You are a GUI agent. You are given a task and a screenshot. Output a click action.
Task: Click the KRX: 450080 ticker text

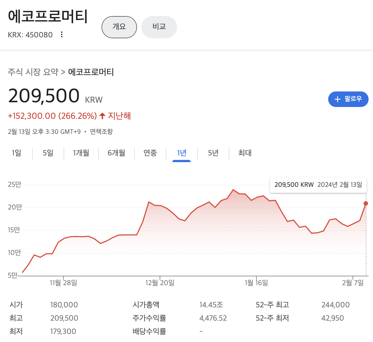click(30, 35)
